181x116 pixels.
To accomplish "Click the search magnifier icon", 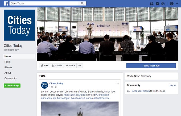I will coord(82,3).
